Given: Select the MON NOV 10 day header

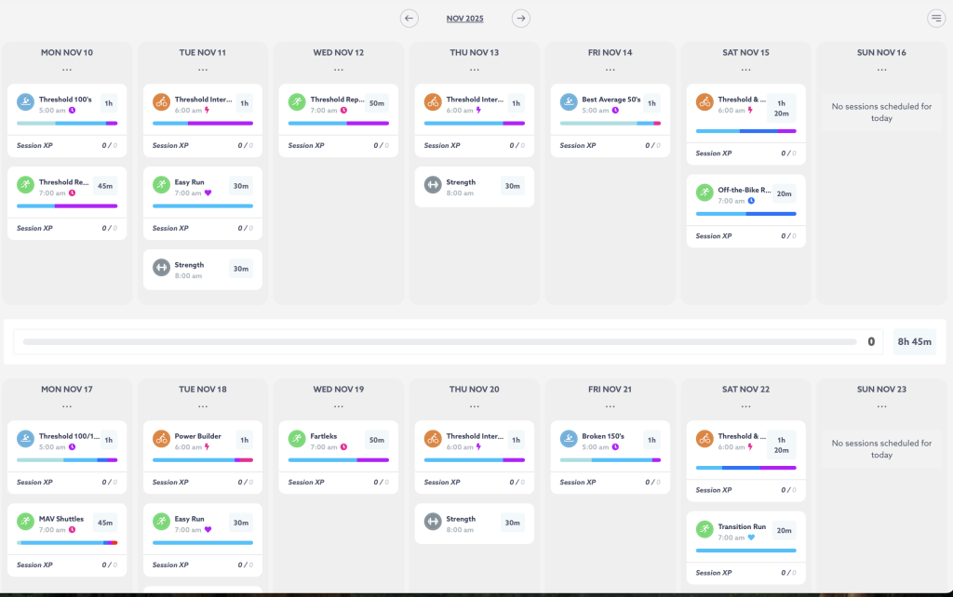Looking at the screenshot, I should (67, 53).
